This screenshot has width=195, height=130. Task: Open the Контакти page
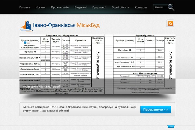pyautogui.click(x=141, y=7)
